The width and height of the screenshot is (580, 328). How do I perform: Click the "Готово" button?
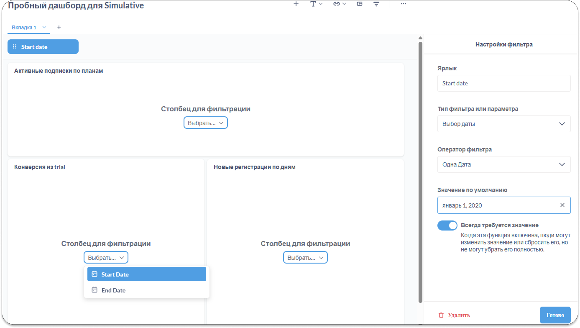tap(555, 315)
